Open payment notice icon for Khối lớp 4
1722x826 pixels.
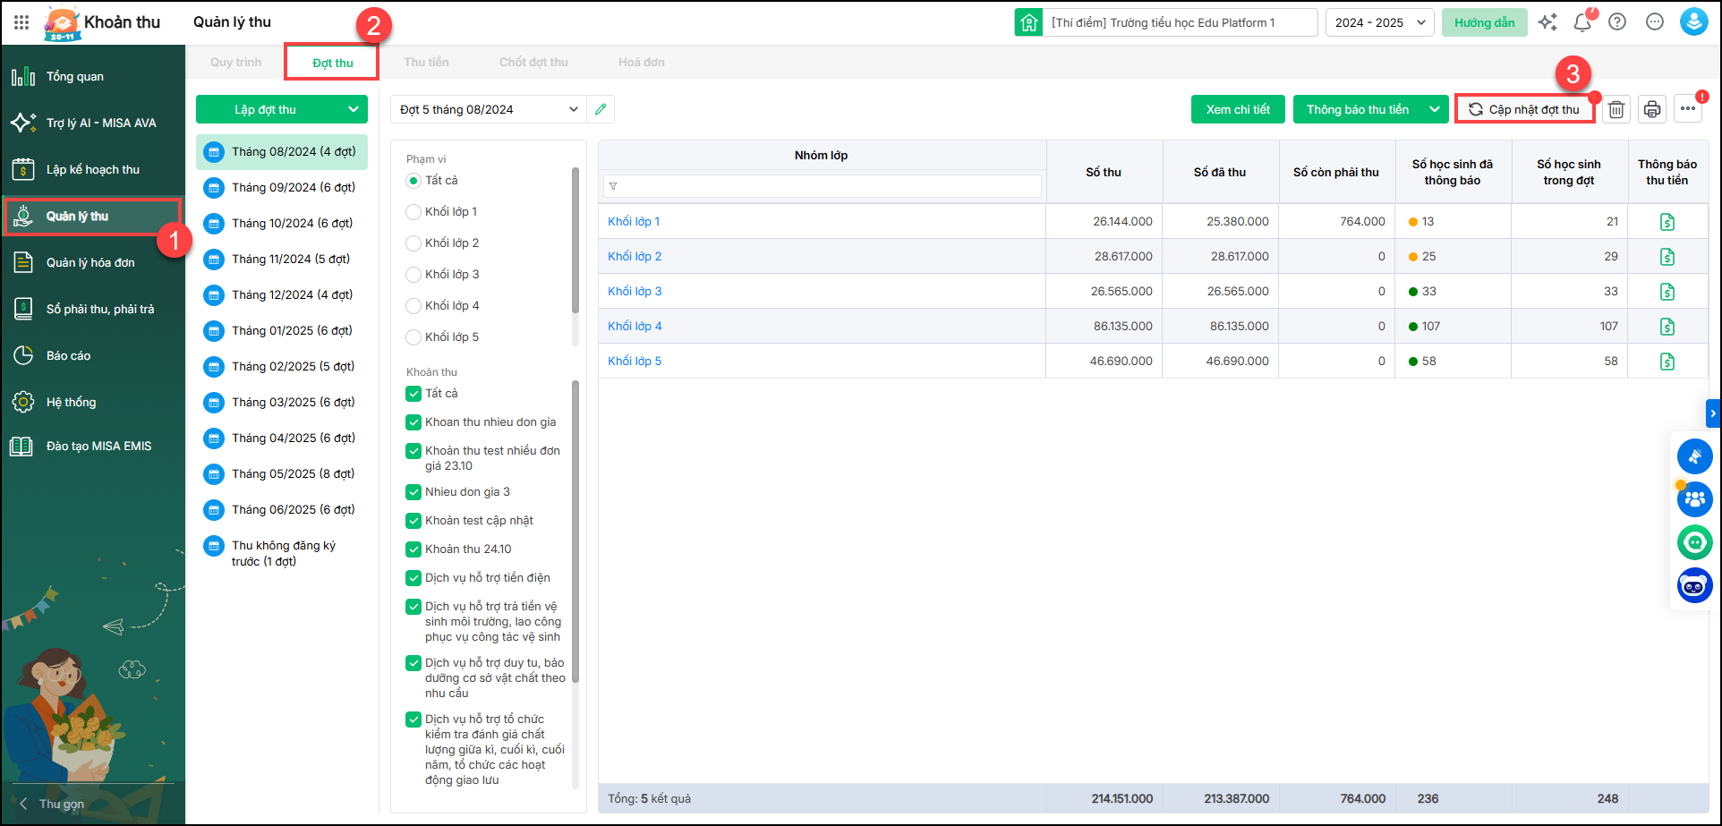pyautogui.click(x=1667, y=327)
